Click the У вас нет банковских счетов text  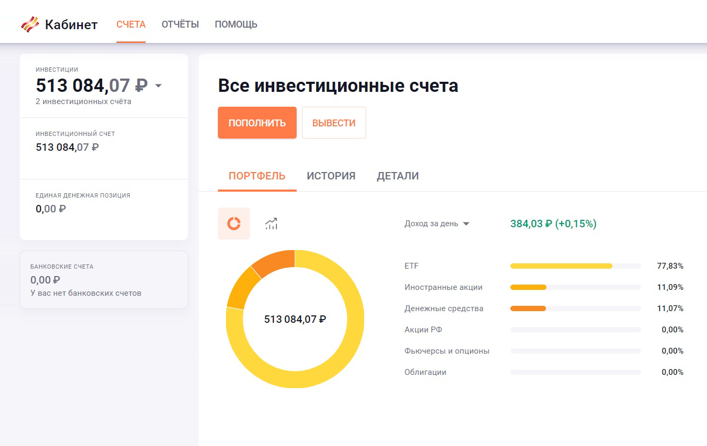[x=86, y=293]
